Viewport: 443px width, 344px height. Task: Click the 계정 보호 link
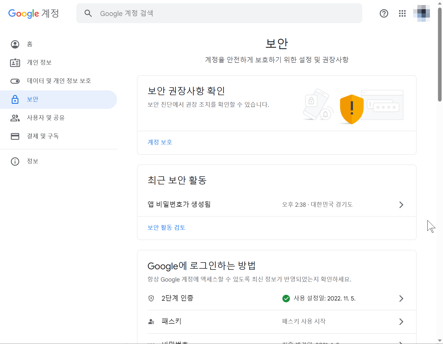160,142
